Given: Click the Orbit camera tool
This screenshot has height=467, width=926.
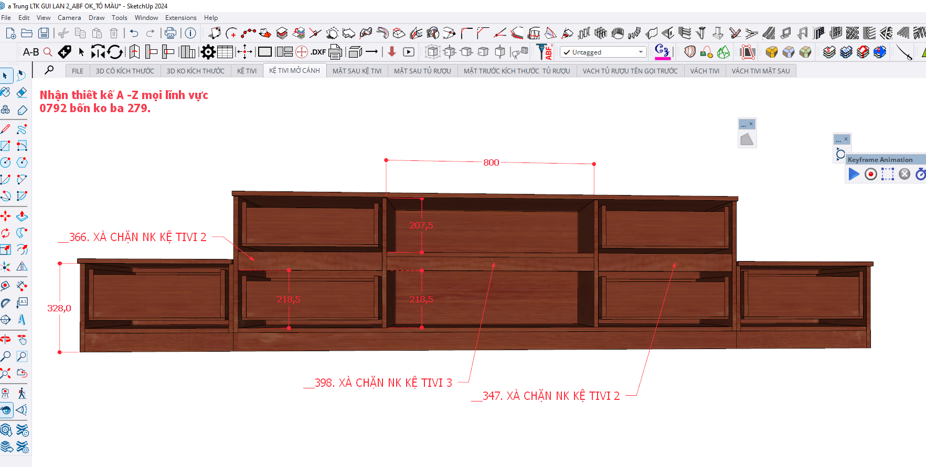Looking at the screenshot, I should [x=5, y=339].
